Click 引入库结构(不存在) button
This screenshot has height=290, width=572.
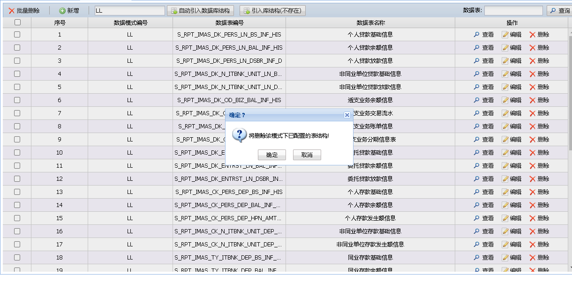click(272, 11)
